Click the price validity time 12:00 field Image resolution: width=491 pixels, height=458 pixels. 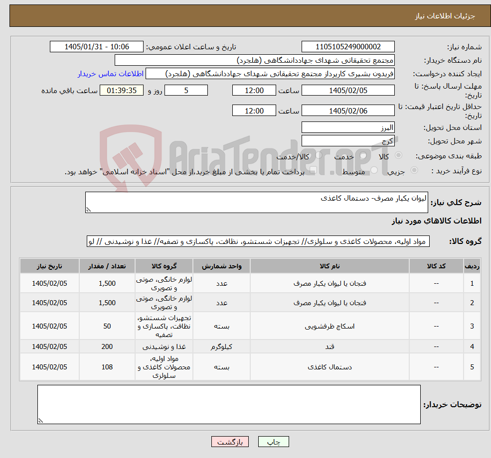coord(254,111)
